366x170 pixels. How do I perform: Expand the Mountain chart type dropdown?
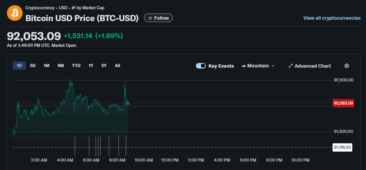coord(258,66)
